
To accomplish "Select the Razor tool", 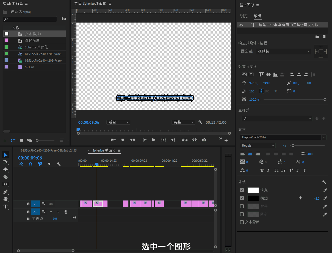I will pos(6,177).
